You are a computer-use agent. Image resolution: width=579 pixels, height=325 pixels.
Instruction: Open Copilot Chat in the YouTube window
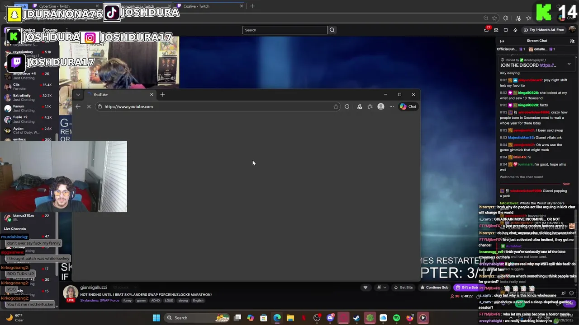pos(408,107)
